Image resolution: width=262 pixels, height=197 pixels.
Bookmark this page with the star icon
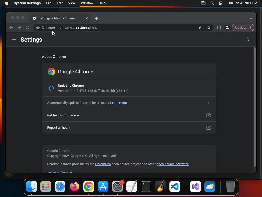pos(209,27)
